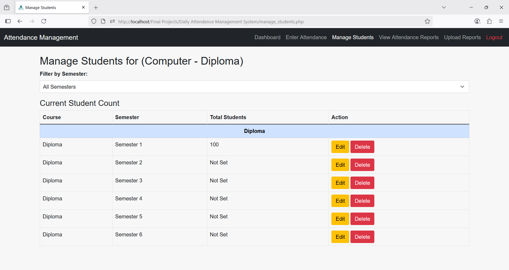Go to Enter Attendance page

coord(306,37)
